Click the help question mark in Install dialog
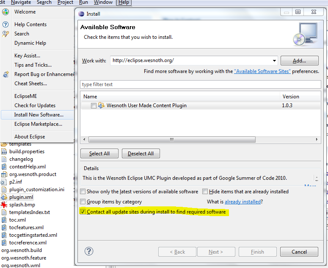328x268 pixels. (89, 251)
